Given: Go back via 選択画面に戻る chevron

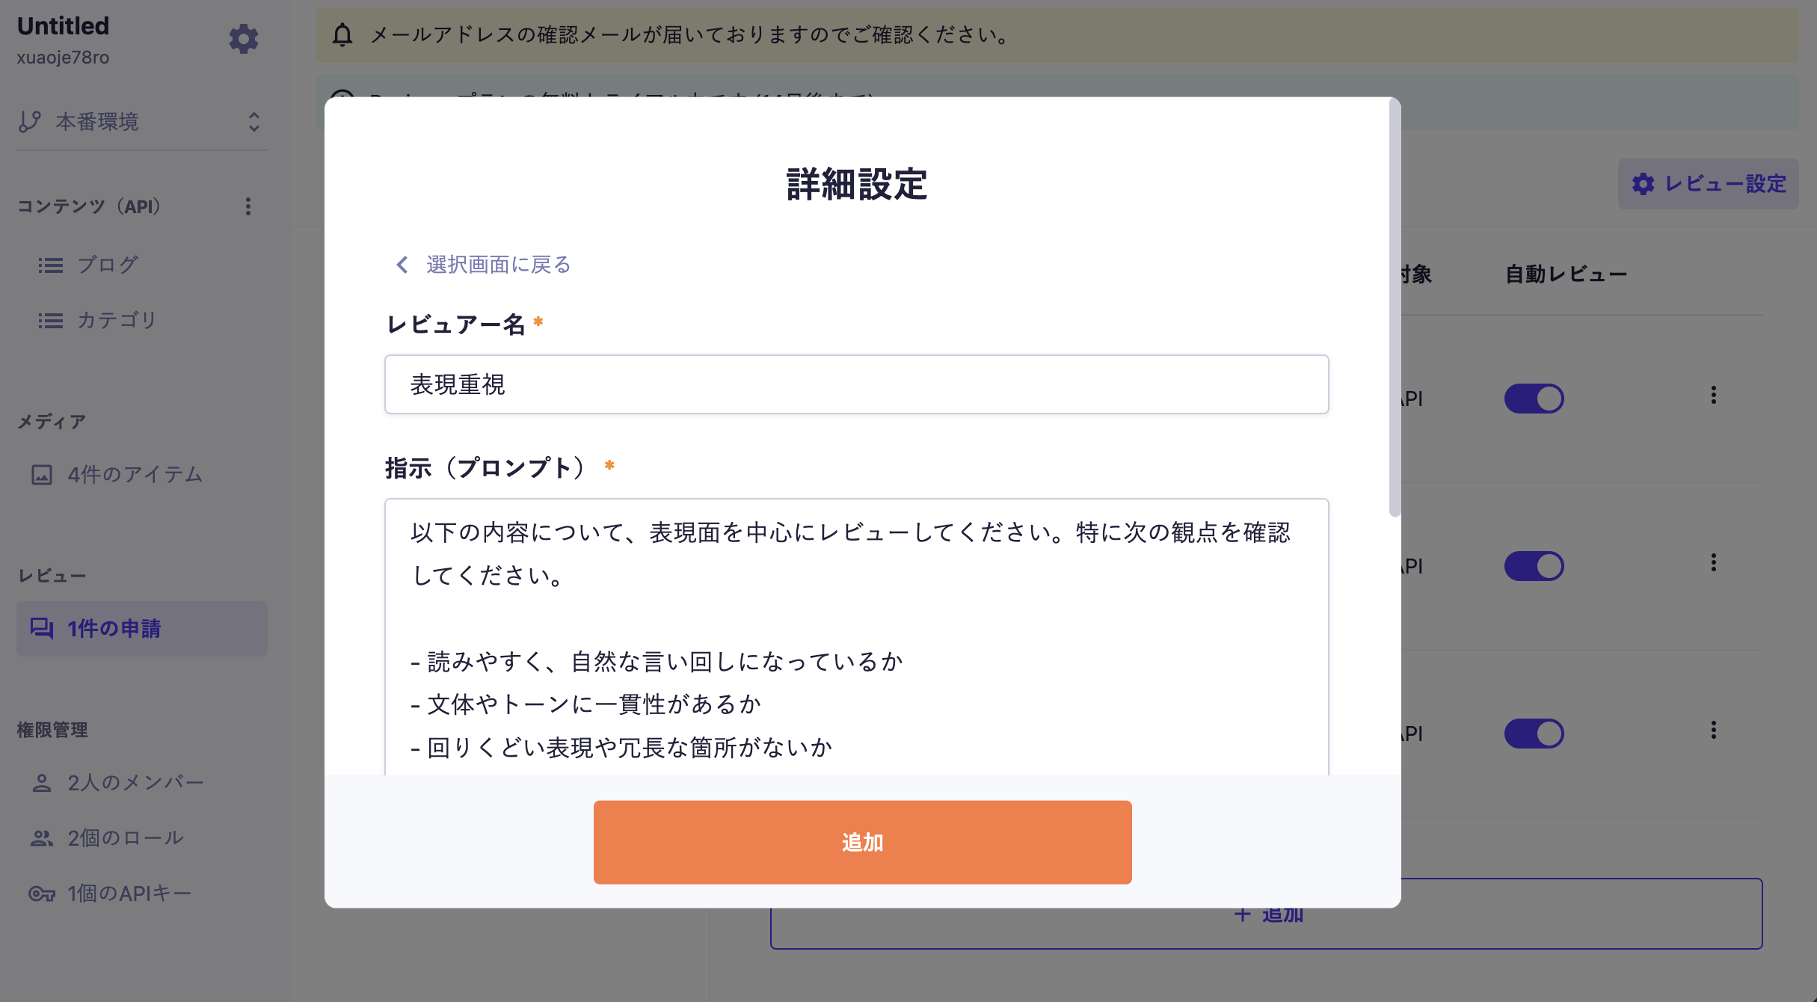Looking at the screenshot, I should 402,265.
